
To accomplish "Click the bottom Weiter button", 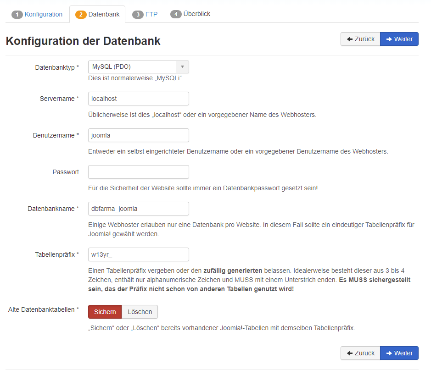I will pyautogui.click(x=399, y=353).
